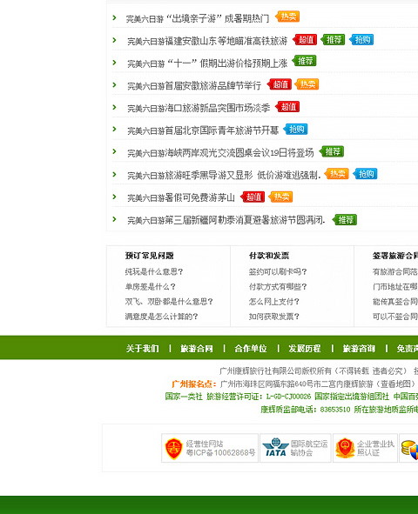Go to 发展历程 in green footer bar
Screen dimensions: 418x514
pos(305,348)
